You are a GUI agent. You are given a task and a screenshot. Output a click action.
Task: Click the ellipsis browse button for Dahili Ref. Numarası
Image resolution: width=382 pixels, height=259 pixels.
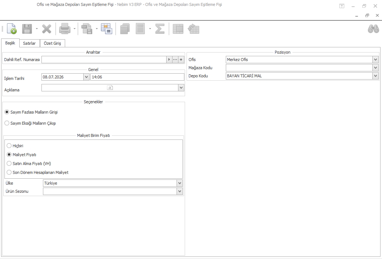pyautogui.click(x=175, y=60)
